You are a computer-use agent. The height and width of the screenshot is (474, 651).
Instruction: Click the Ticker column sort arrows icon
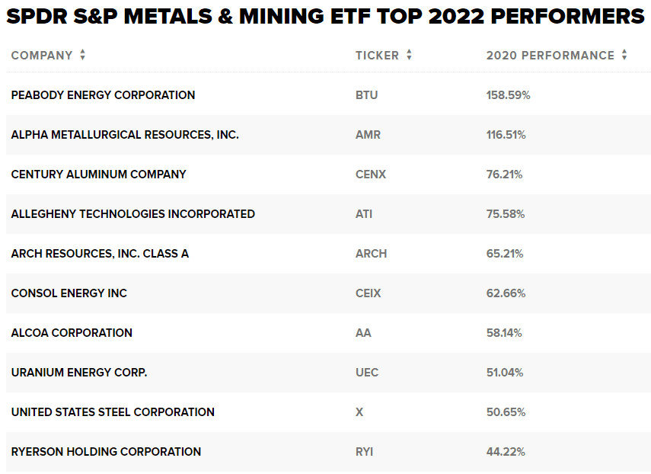409,56
